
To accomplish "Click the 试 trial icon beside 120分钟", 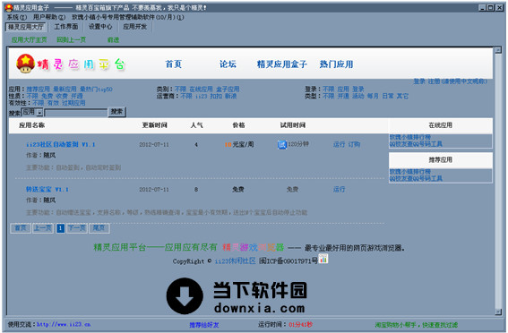I will [282, 144].
